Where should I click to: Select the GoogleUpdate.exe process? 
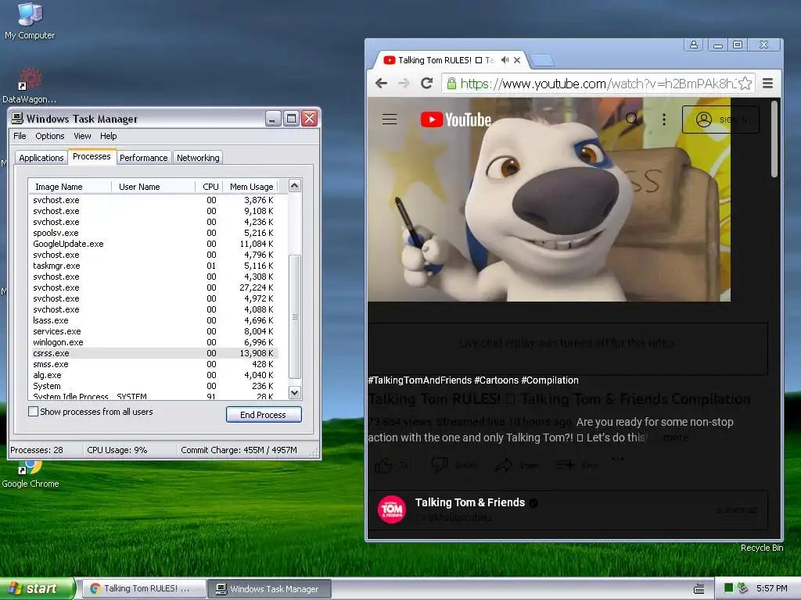(153, 244)
